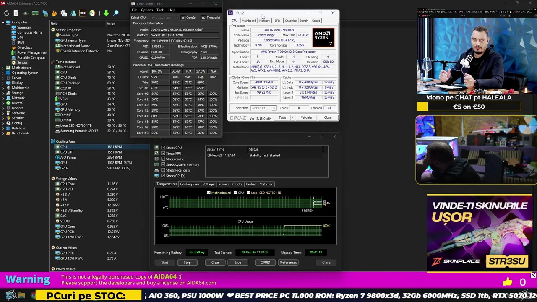Click the Value column header

[111, 24]
